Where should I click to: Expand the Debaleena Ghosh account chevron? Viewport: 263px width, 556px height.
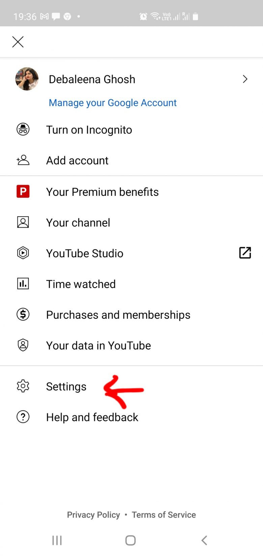[x=245, y=79]
